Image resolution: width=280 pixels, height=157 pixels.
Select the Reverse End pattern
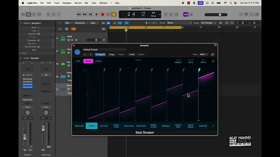point(129,126)
